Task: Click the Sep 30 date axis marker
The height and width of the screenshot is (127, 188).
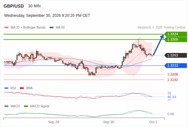Action: coord(109,122)
